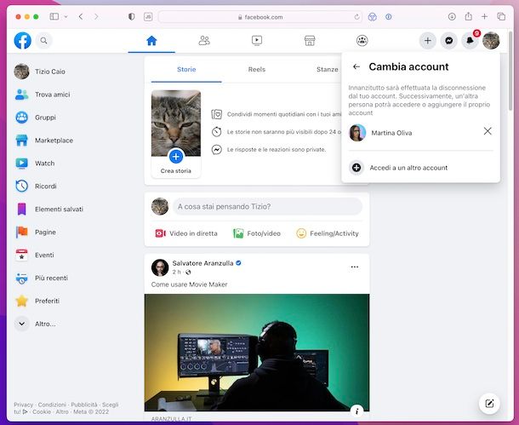Screen dimensions: 519x425
Task: Open the notifications bell icon
Action: [470, 41]
